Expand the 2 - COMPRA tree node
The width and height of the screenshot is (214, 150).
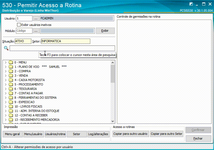coord(6,71)
